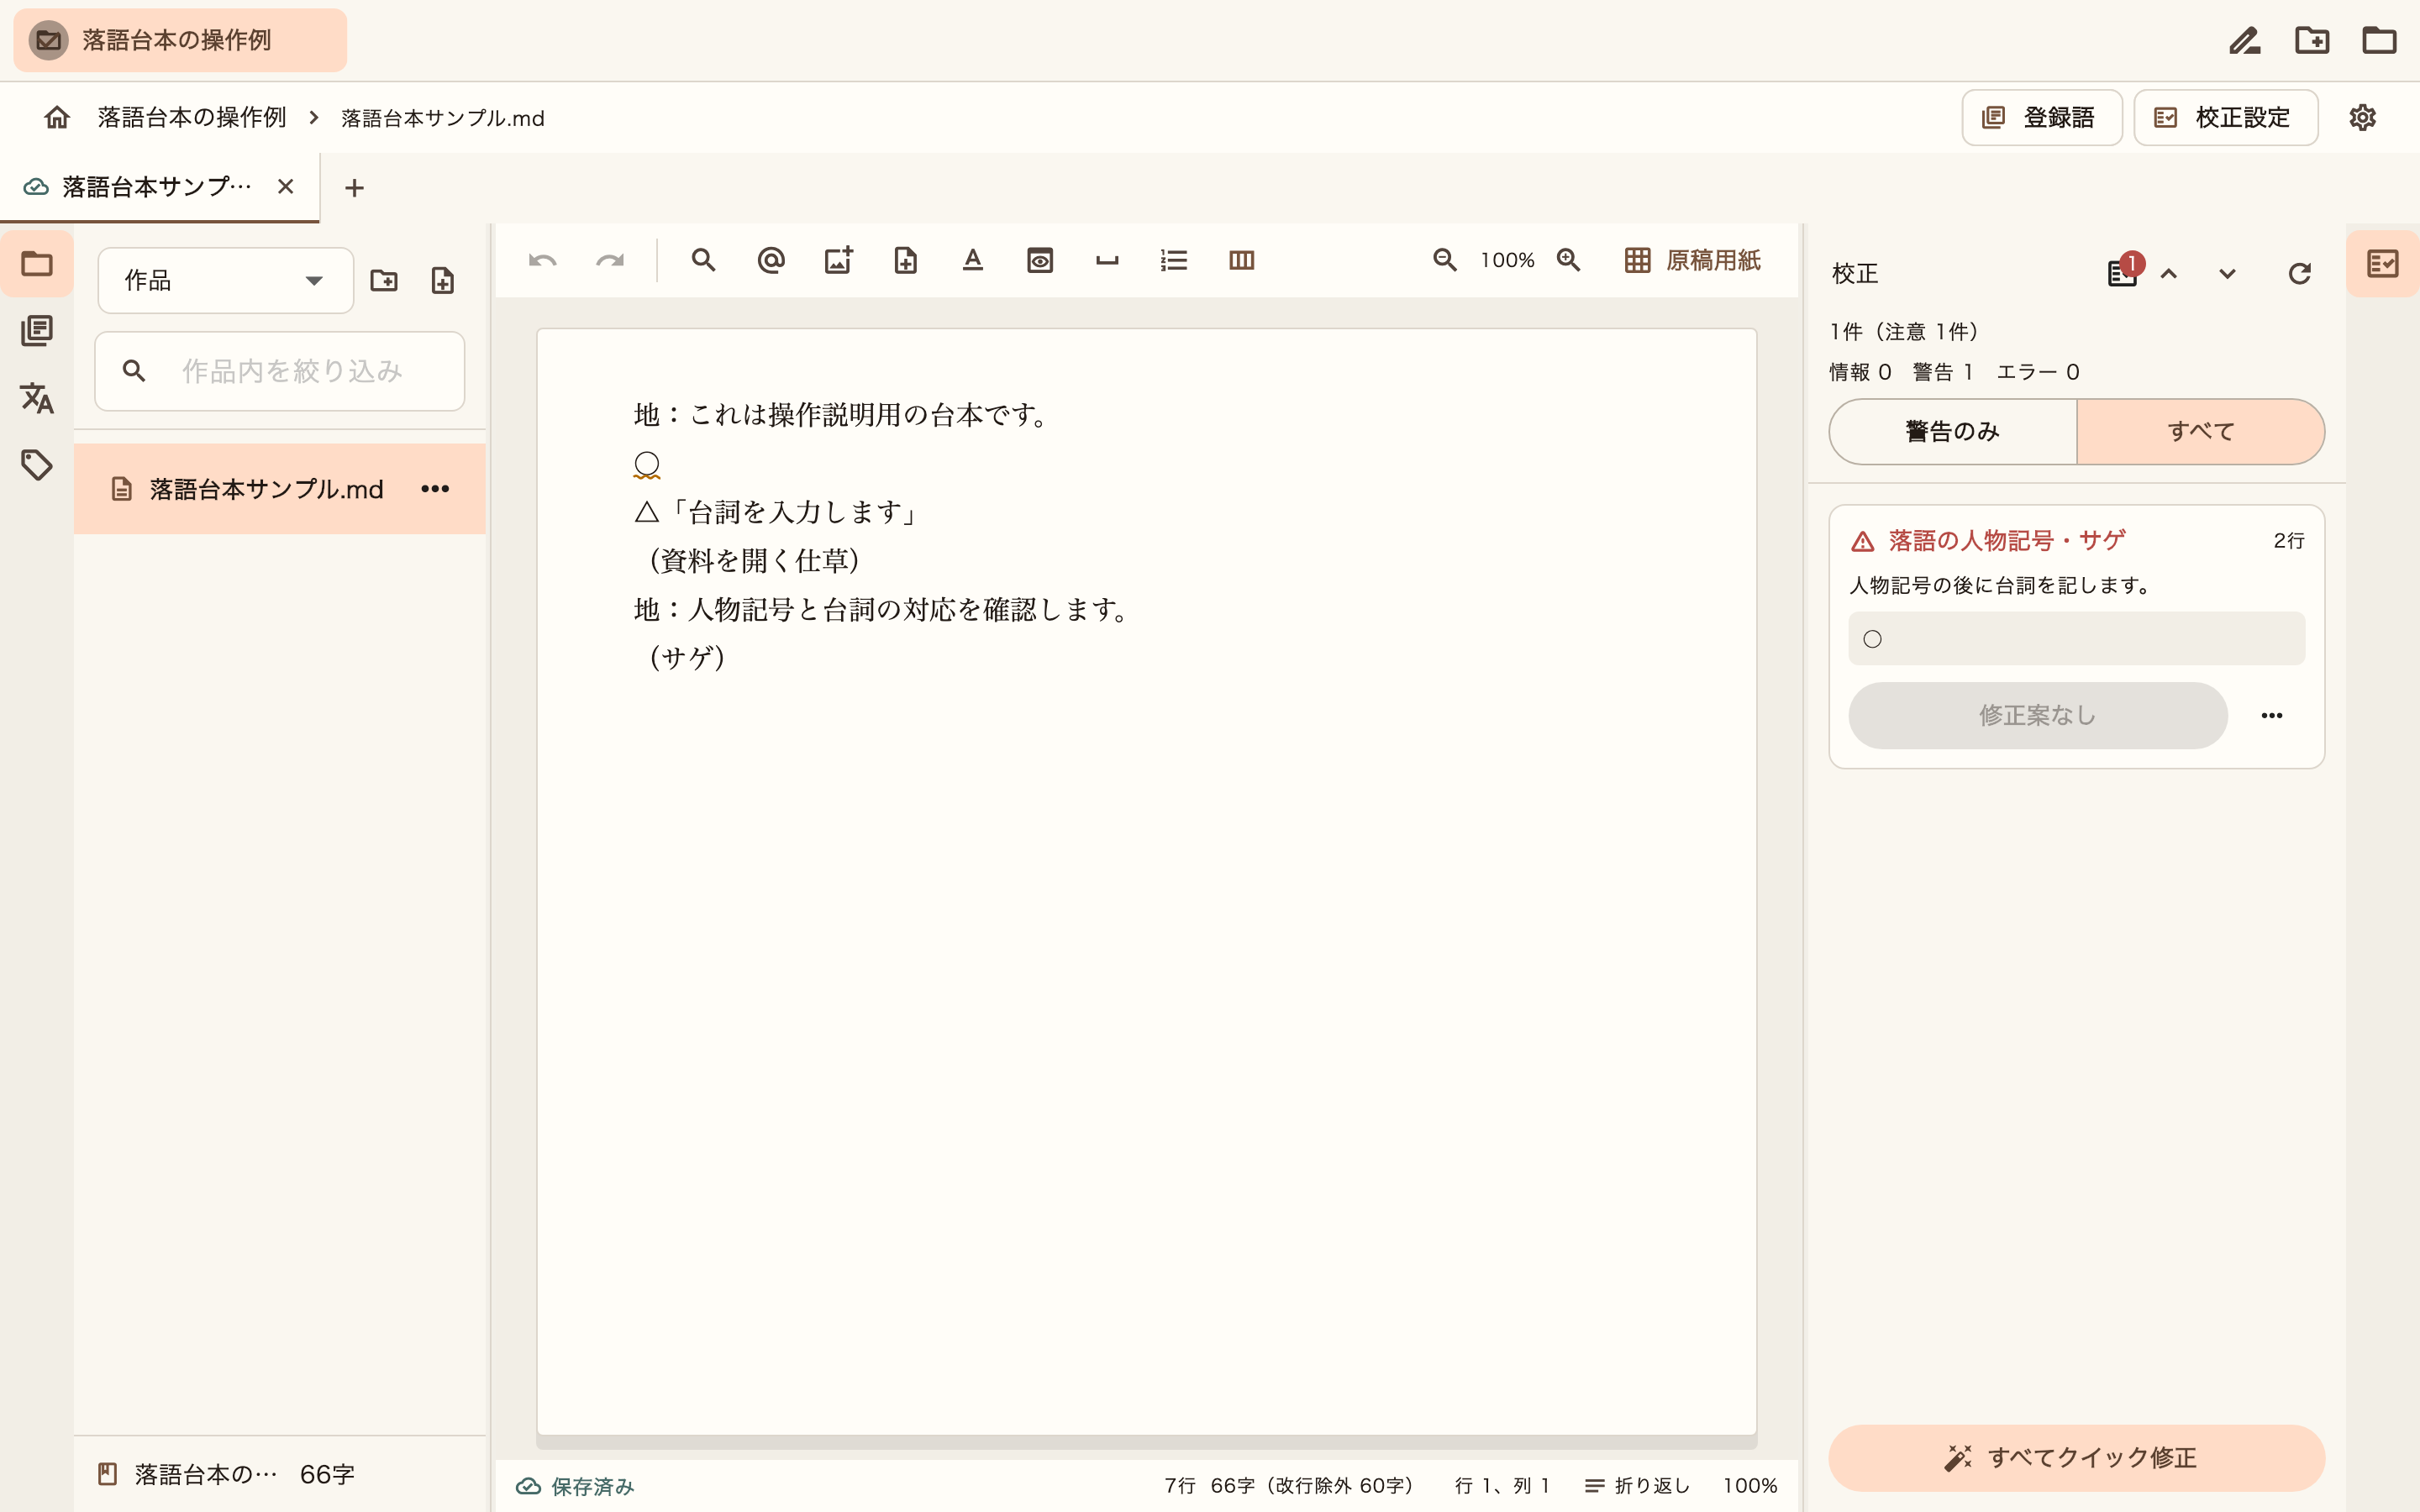Open the settings gear icon

coord(2362,118)
